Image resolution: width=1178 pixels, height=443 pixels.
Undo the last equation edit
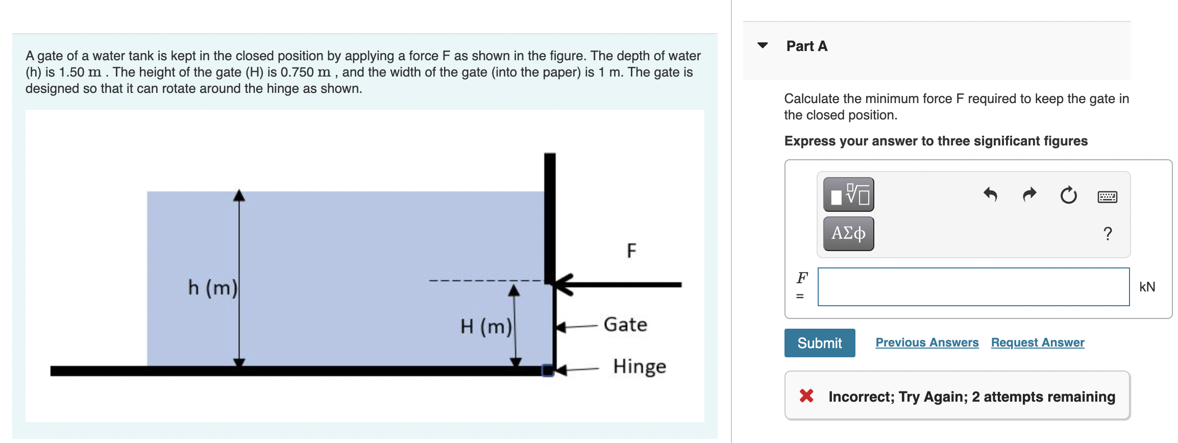coord(992,194)
